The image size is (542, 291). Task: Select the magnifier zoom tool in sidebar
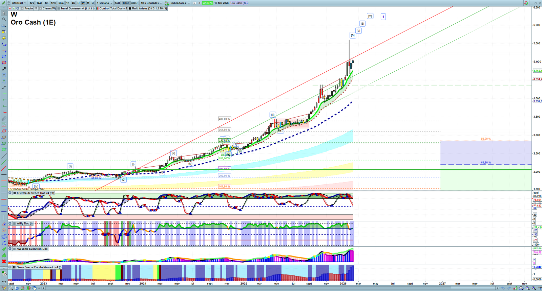pyautogui.click(x=4, y=19)
